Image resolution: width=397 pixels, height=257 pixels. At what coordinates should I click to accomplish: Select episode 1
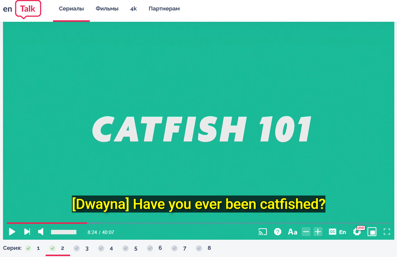coord(38,248)
